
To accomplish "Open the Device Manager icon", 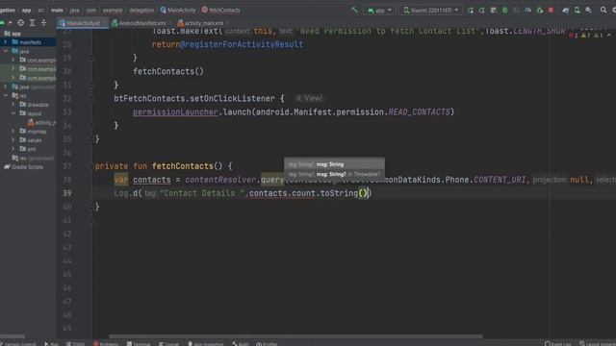I will tap(577, 11).
